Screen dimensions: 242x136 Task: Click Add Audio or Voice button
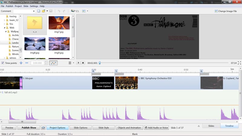(x=156, y=128)
